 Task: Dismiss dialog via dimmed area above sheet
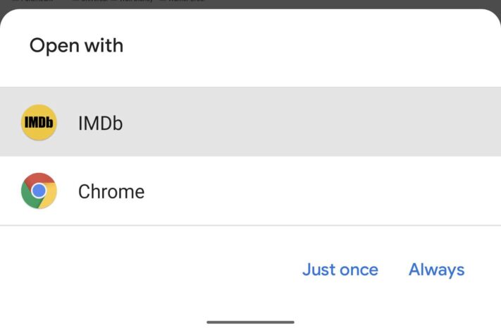tap(251, 4)
